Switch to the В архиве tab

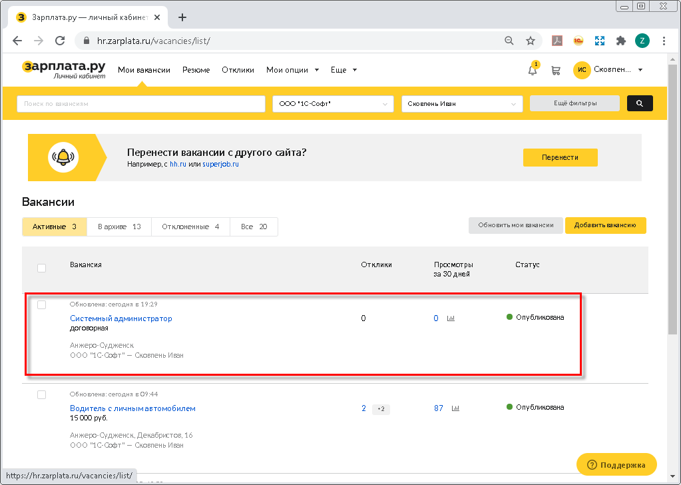tap(119, 227)
